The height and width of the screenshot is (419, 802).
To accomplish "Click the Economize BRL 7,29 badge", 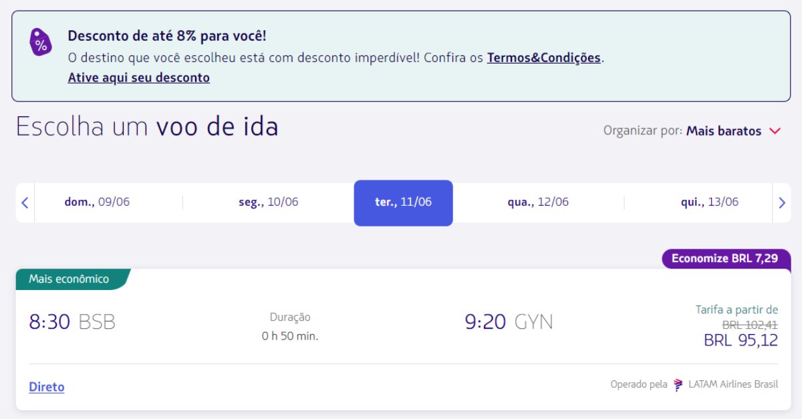I will coord(726,259).
